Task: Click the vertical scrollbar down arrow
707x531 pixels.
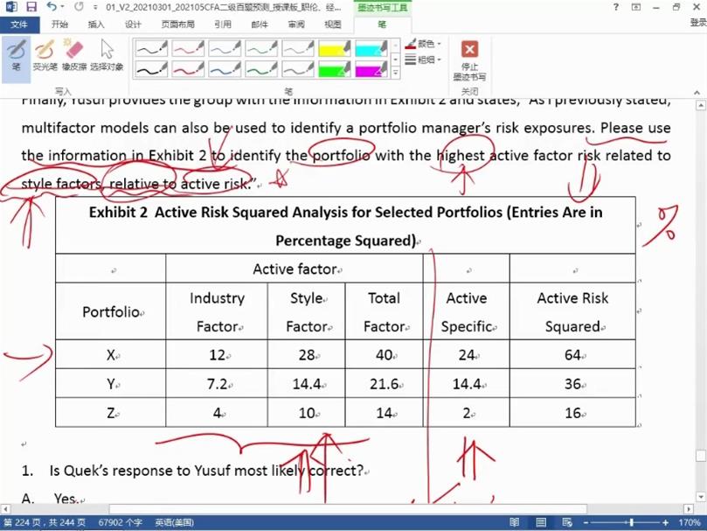Action: coord(701,498)
